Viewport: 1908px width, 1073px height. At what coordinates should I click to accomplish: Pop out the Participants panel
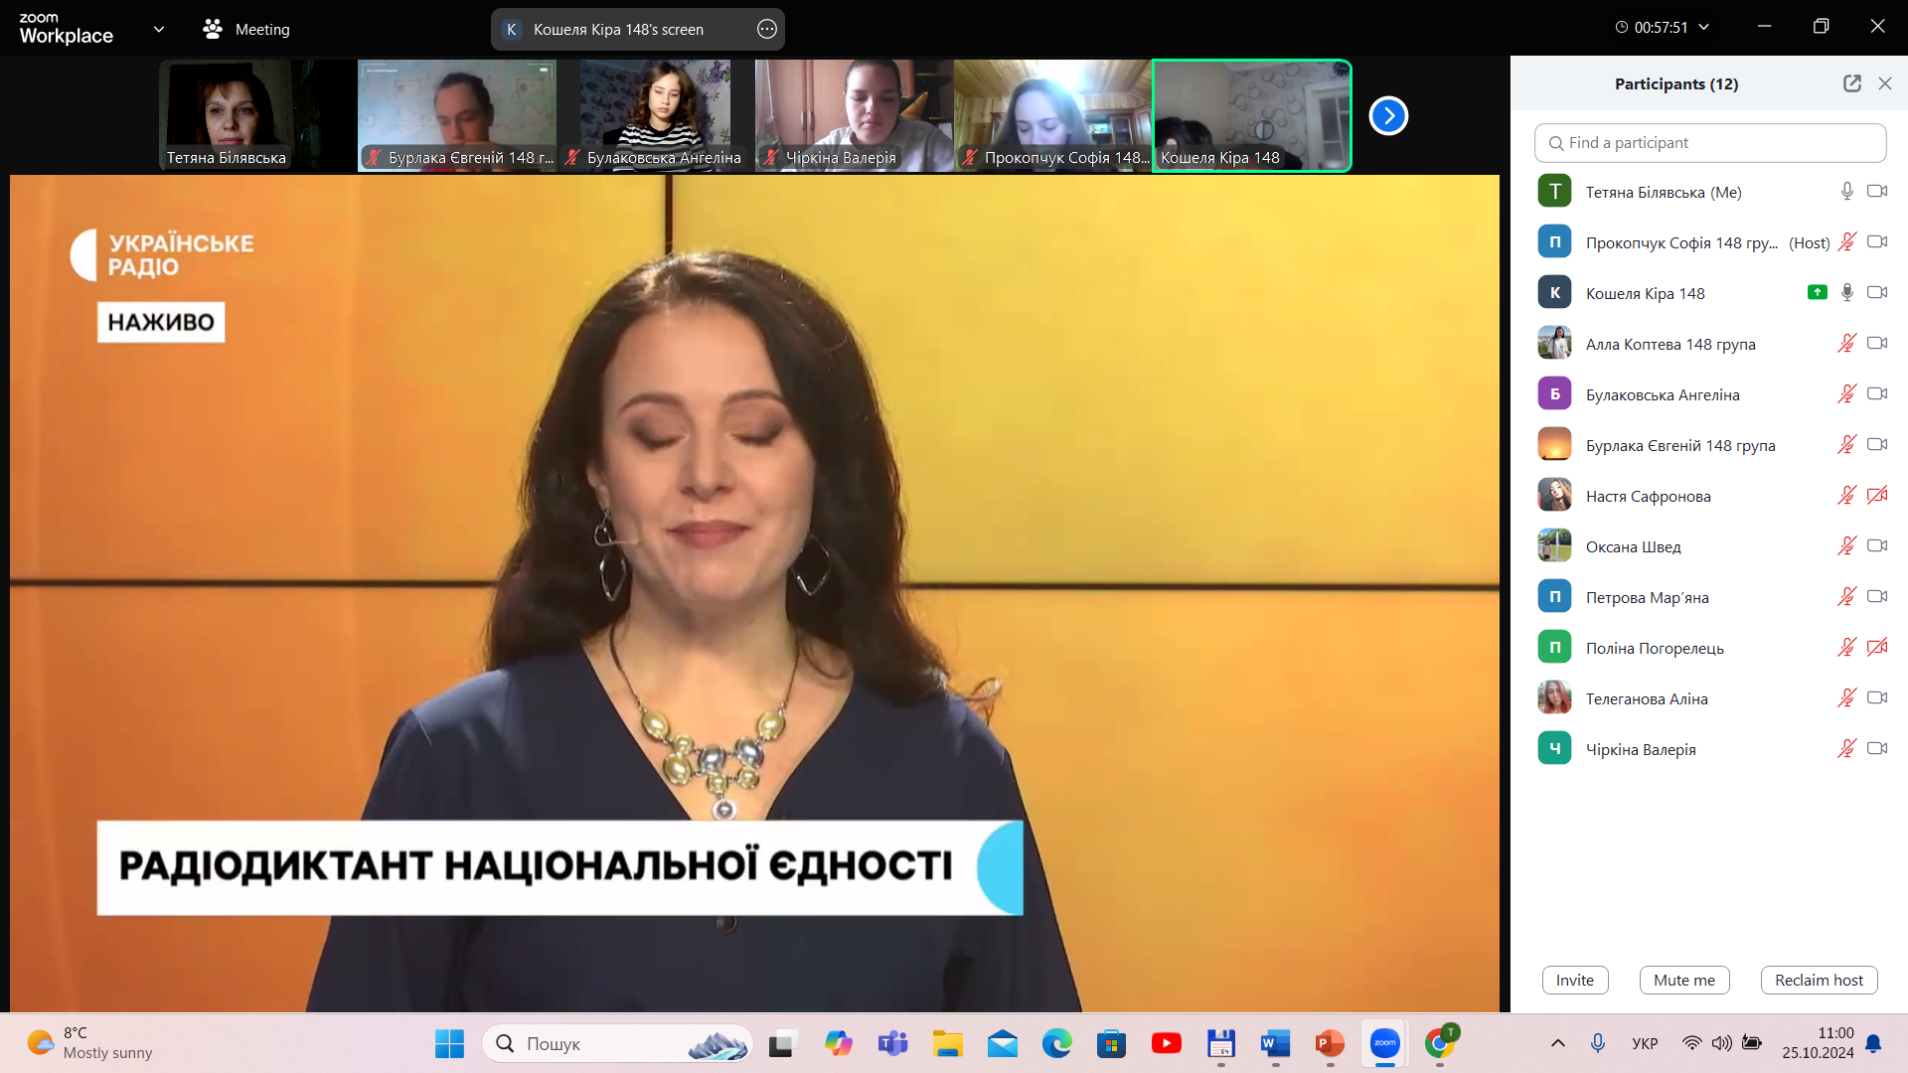[x=1851, y=83]
